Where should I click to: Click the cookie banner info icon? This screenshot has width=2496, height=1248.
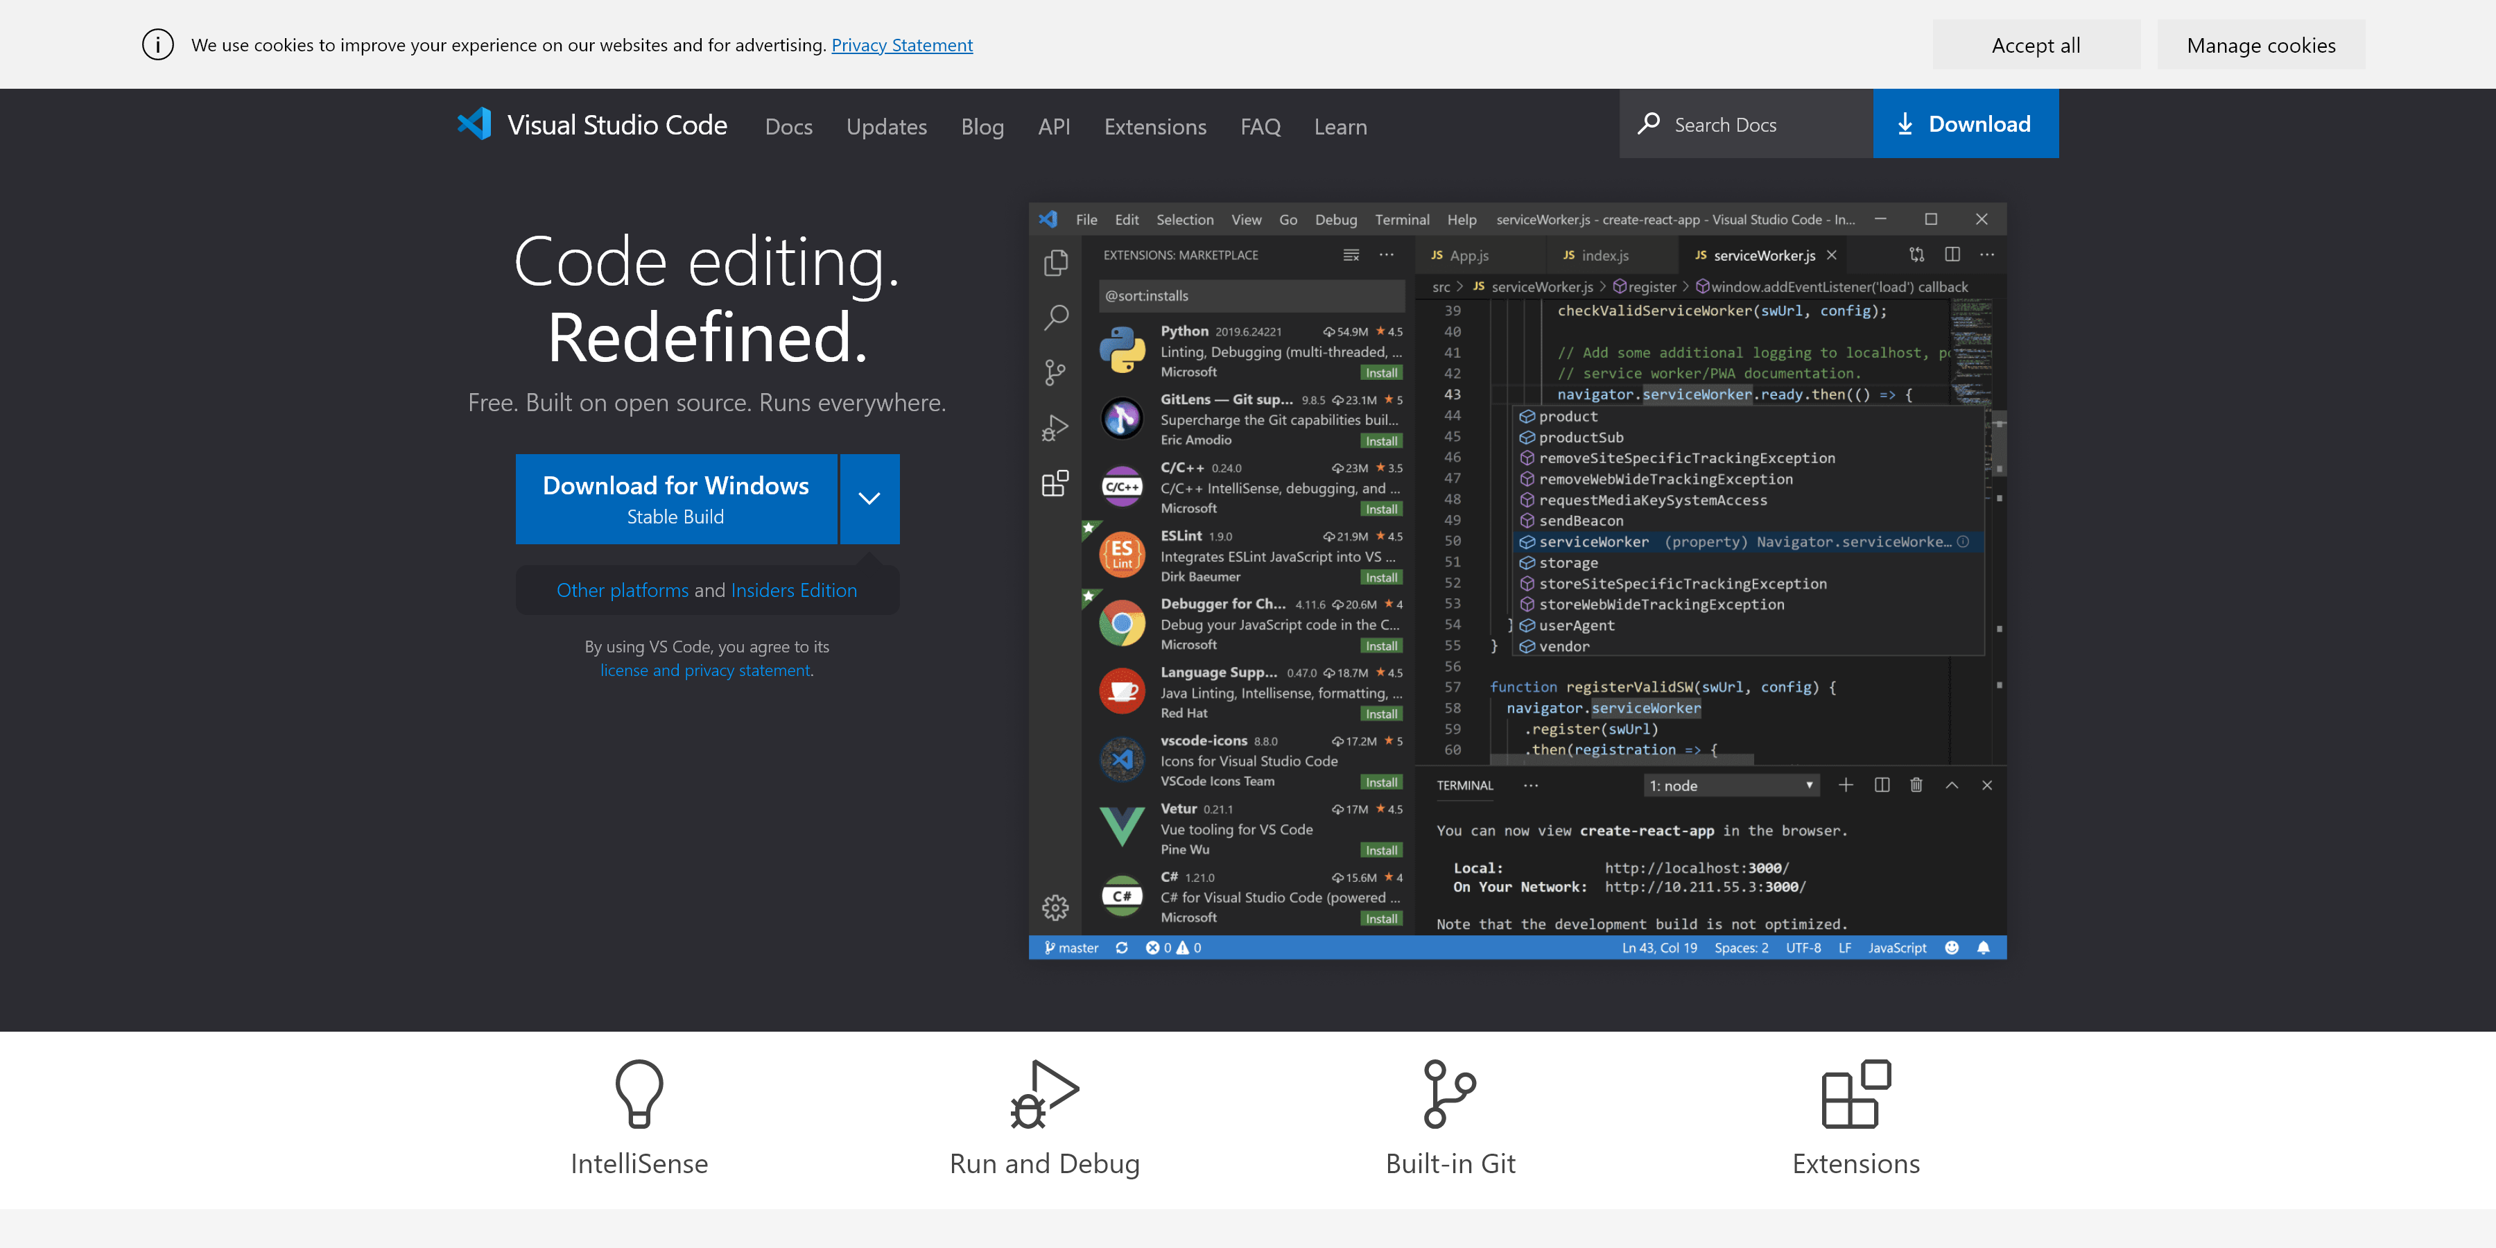(x=158, y=44)
